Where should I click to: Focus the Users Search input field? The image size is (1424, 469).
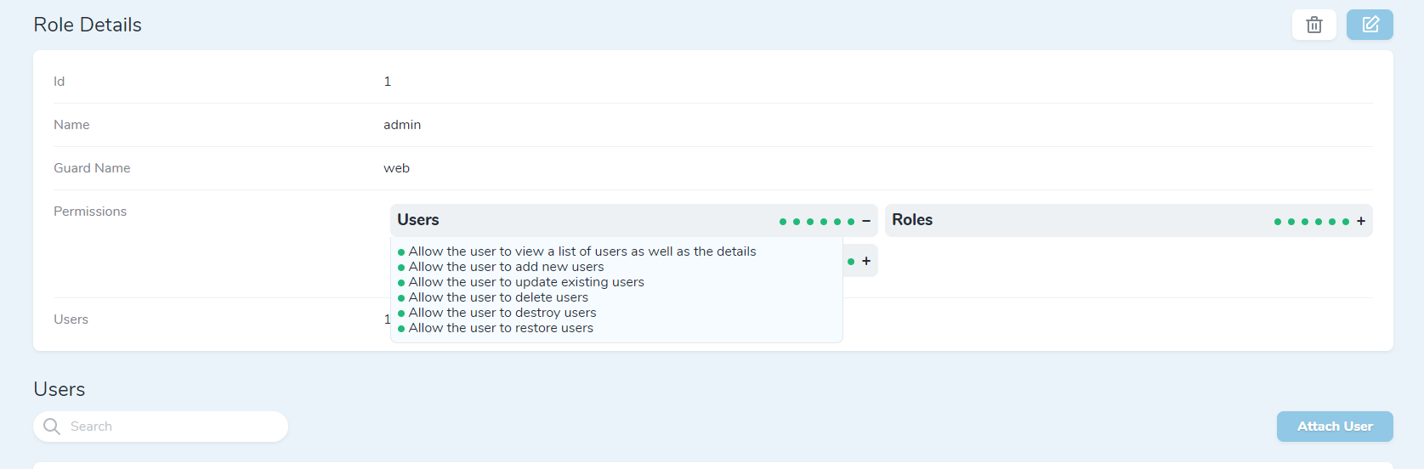point(170,427)
